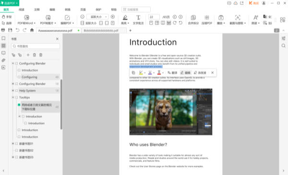288x175 pixels.
Task: Click the print icon
Action: coord(3,30)
